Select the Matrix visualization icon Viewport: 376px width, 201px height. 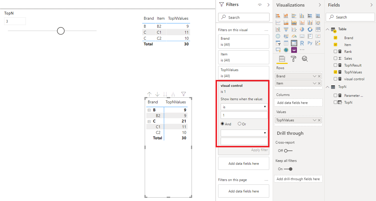point(294,43)
